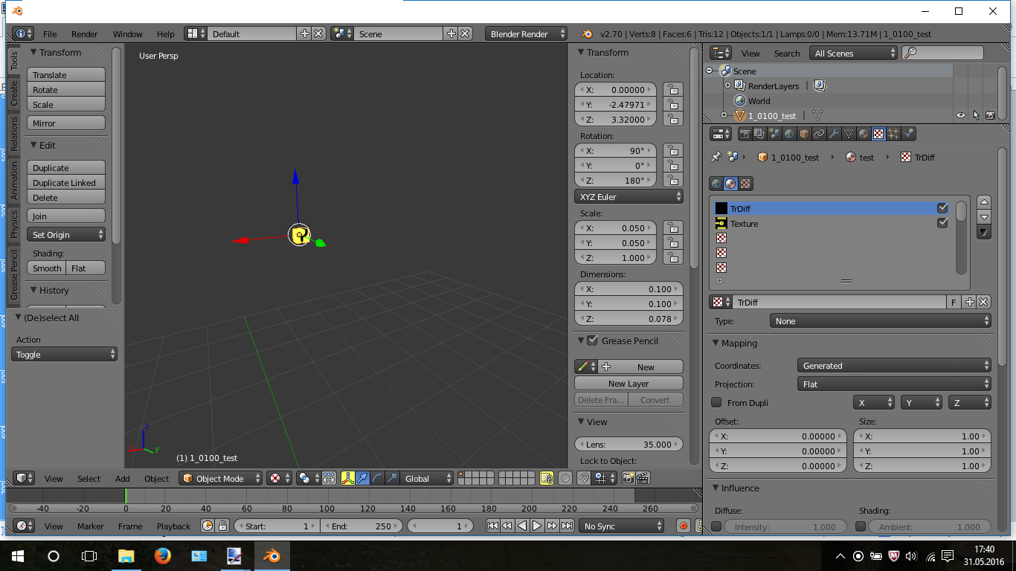Click the Translate button
Viewport: 1016px width, 571px height.
pos(66,75)
